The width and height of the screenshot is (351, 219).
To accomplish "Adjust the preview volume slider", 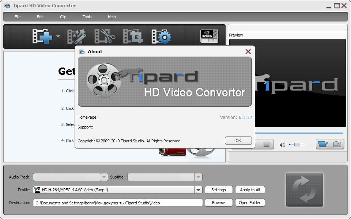I will (297, 145).
